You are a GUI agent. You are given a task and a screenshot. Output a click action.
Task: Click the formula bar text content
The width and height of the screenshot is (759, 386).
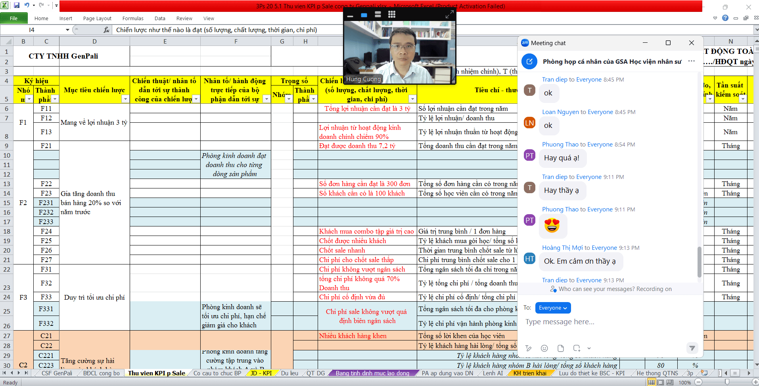(217, 30)
